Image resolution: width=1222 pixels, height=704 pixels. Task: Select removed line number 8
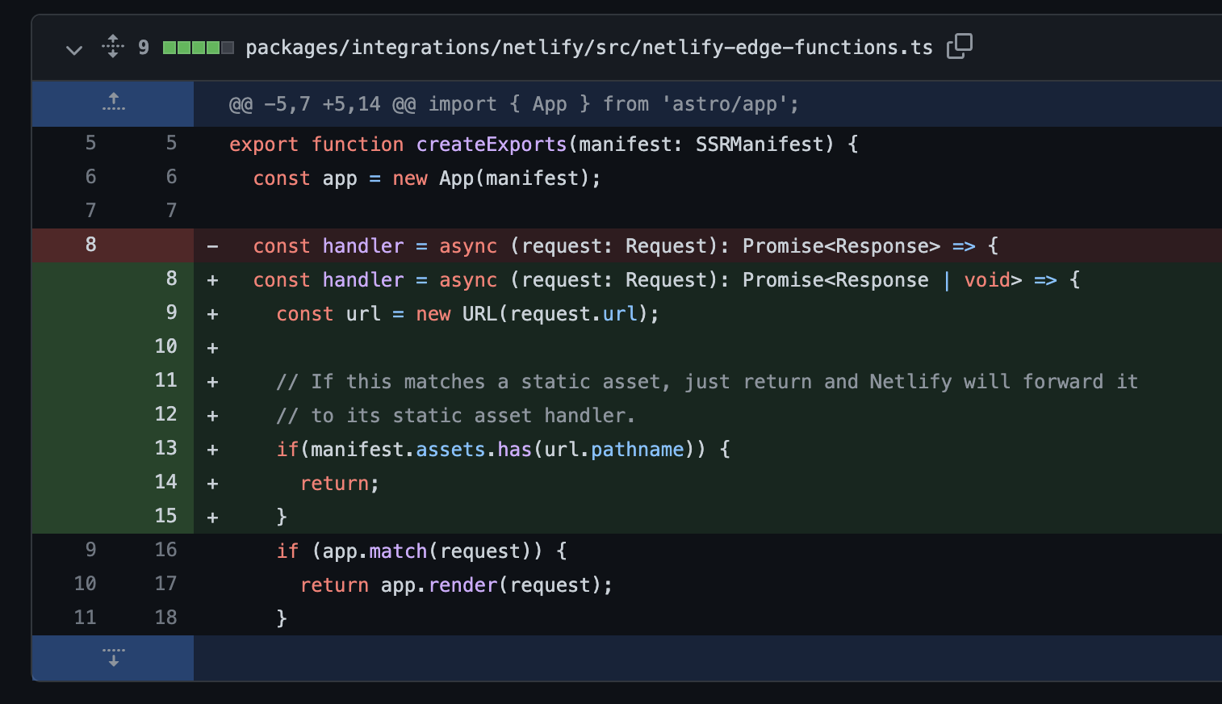90,245
